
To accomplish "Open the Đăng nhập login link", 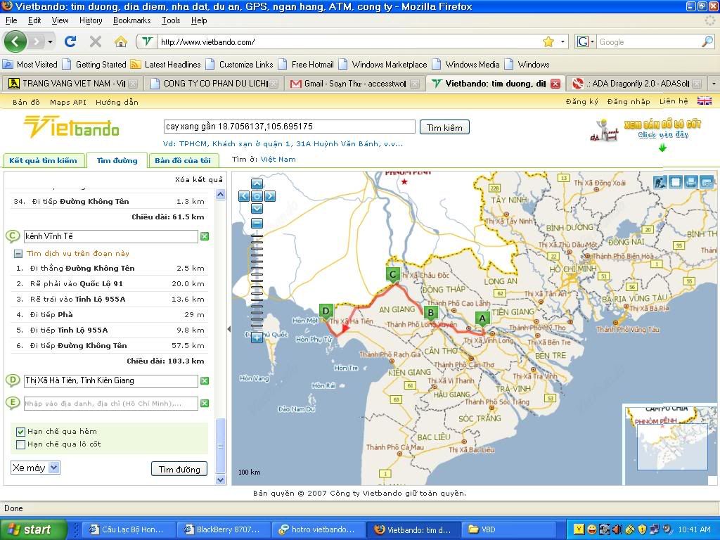I will (629, 102).
